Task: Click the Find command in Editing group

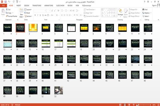Action: click(145, 10)
